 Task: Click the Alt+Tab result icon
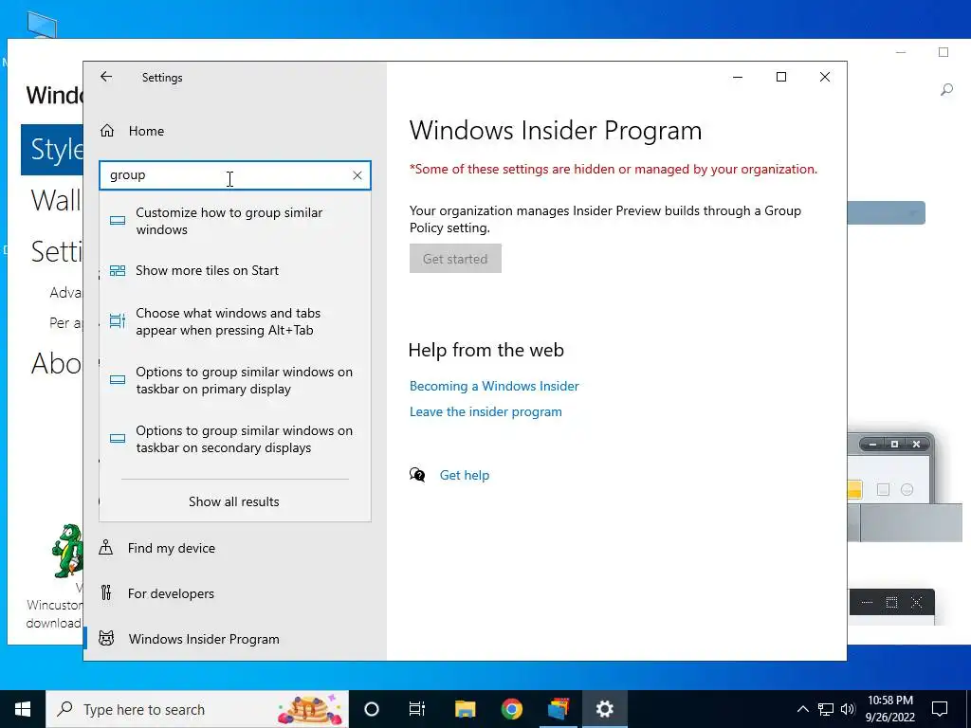(118, 321)
